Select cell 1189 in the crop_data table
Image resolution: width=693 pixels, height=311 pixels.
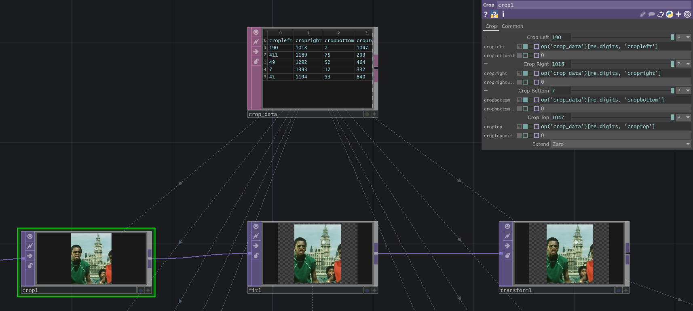(x=301, y=55)
